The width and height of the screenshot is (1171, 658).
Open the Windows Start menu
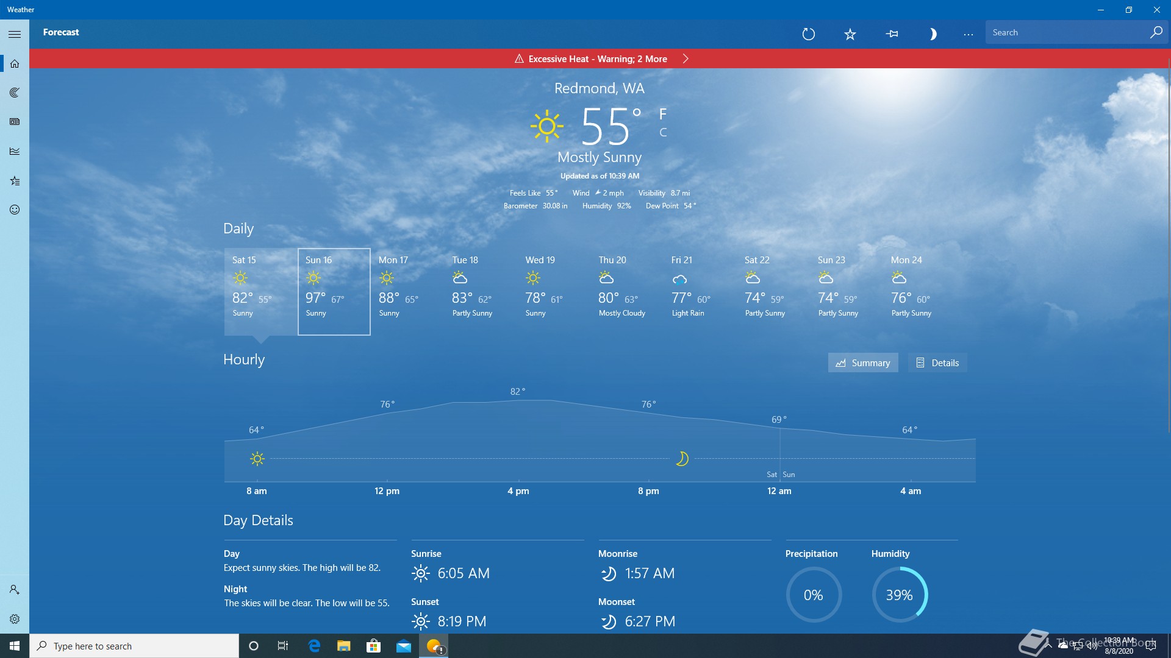15,646
